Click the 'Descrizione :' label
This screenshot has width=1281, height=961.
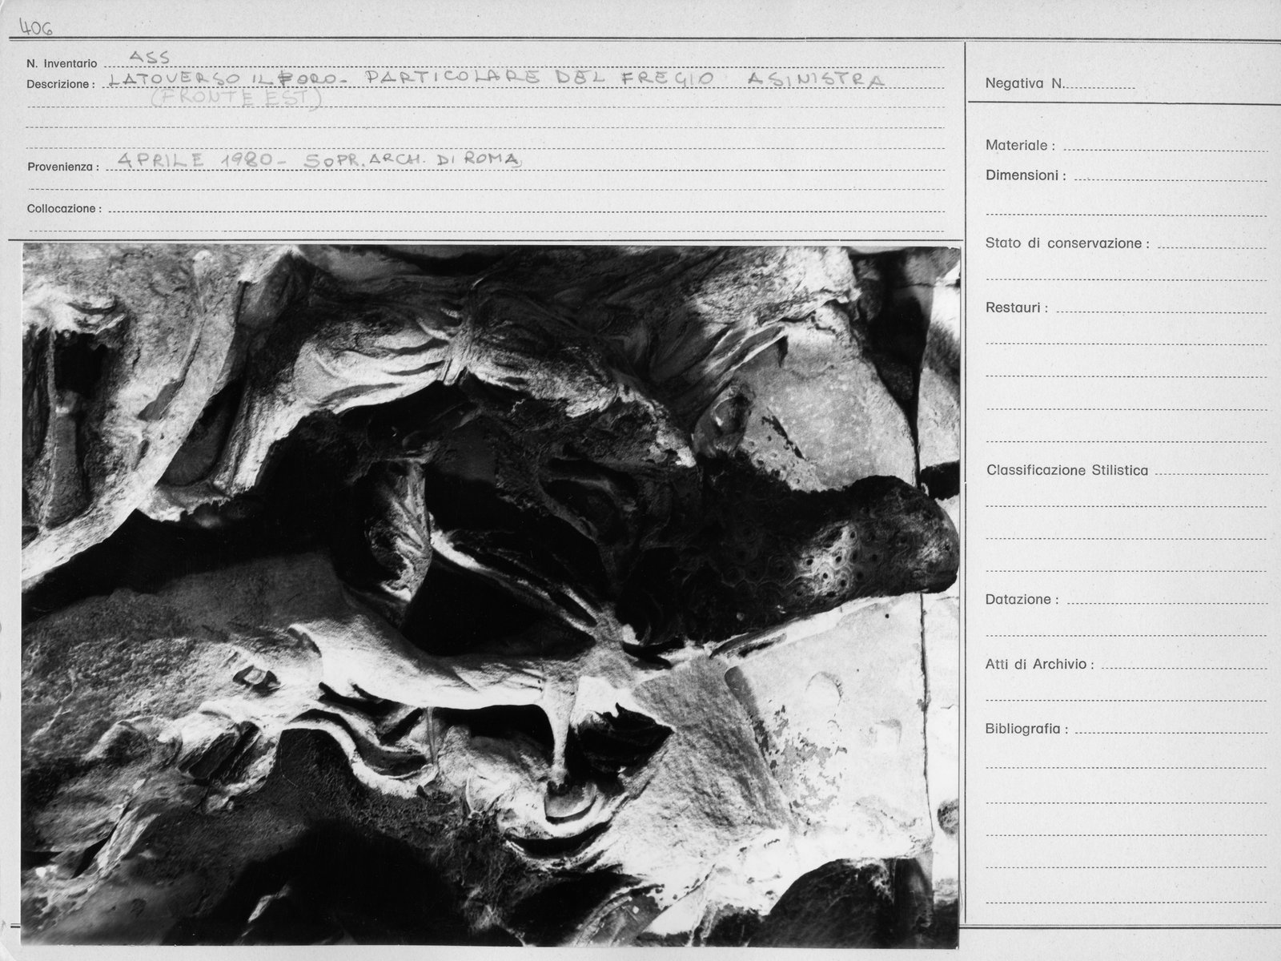pyautogui.click(x=61, y=84)
